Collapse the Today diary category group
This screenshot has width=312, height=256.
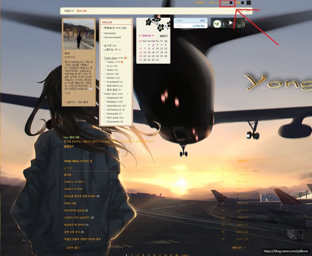pyautogui.click(x=128, y=58)
